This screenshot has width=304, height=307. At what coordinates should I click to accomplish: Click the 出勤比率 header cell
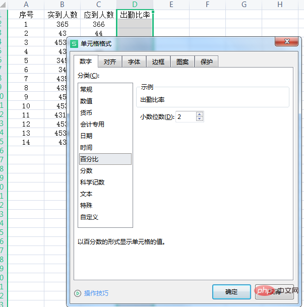click(x=135, y=15)
